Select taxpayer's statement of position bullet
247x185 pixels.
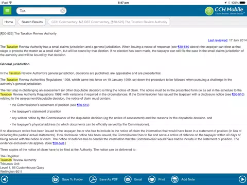[37, 112]
